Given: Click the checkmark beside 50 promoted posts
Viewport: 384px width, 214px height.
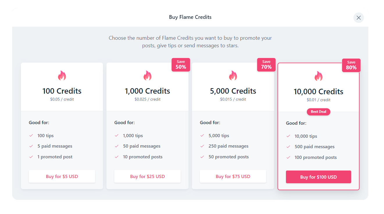Looking at the screenshot, I should coord(202,157).
